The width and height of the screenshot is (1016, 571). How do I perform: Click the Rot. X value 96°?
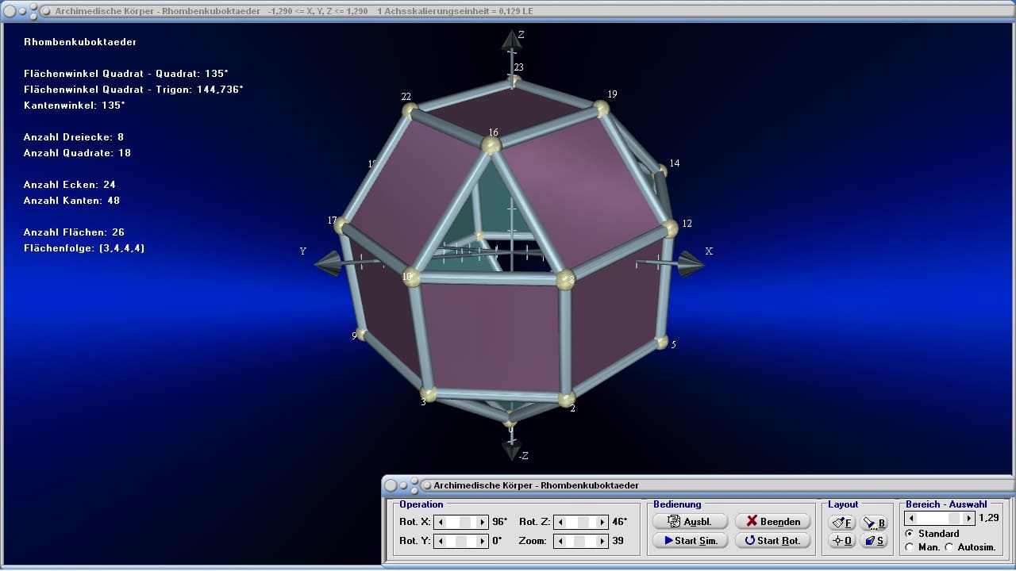pyautogui.click(x=500, y=522)
